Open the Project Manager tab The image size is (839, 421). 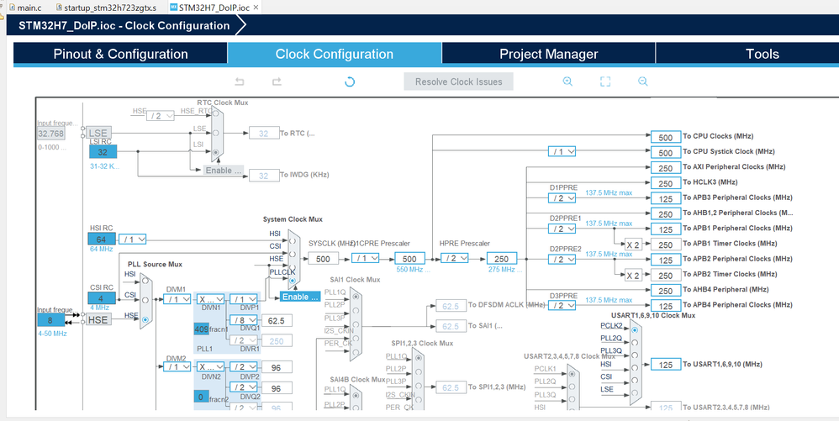tap(548, 54)
